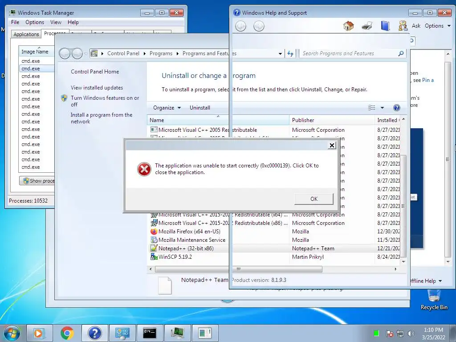This screenshot has width=456, height=342.
Task: Open View menu in Task Manager
Action: 56,22
